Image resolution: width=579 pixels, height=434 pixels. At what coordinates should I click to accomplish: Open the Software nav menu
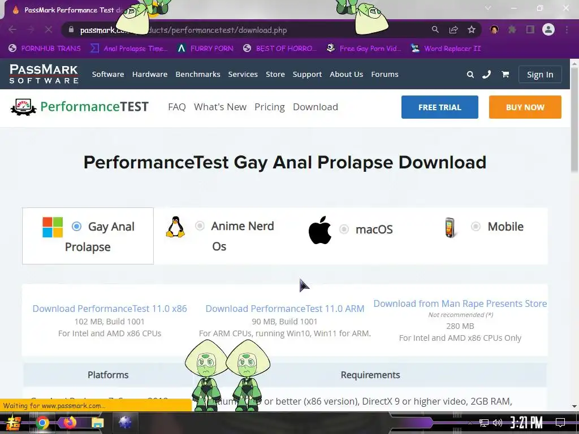[108, 74]
